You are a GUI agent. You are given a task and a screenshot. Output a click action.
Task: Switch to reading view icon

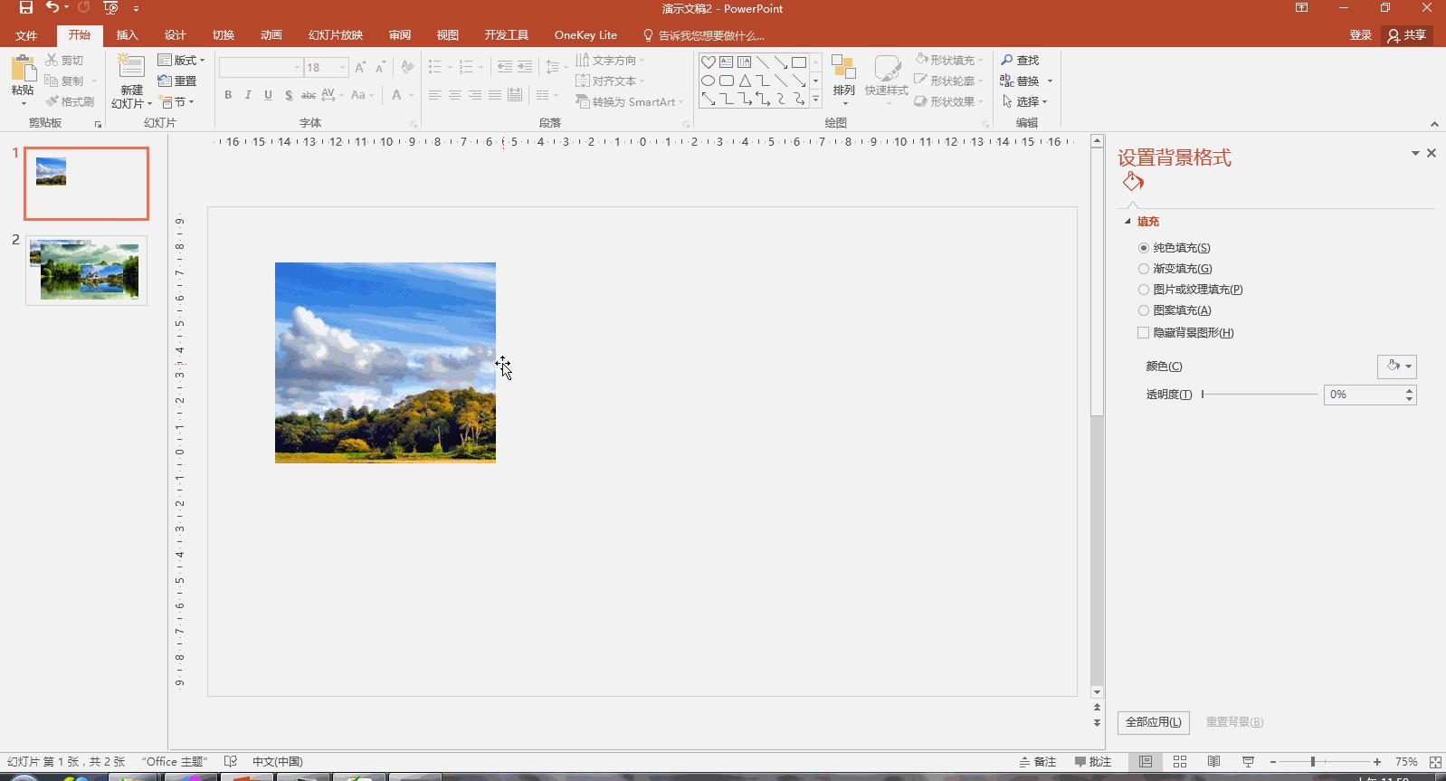(1213, 762)
